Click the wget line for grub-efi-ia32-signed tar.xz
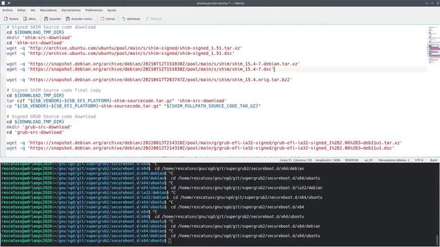The width and height of the screenshot is (440, 247). (204, 143)
